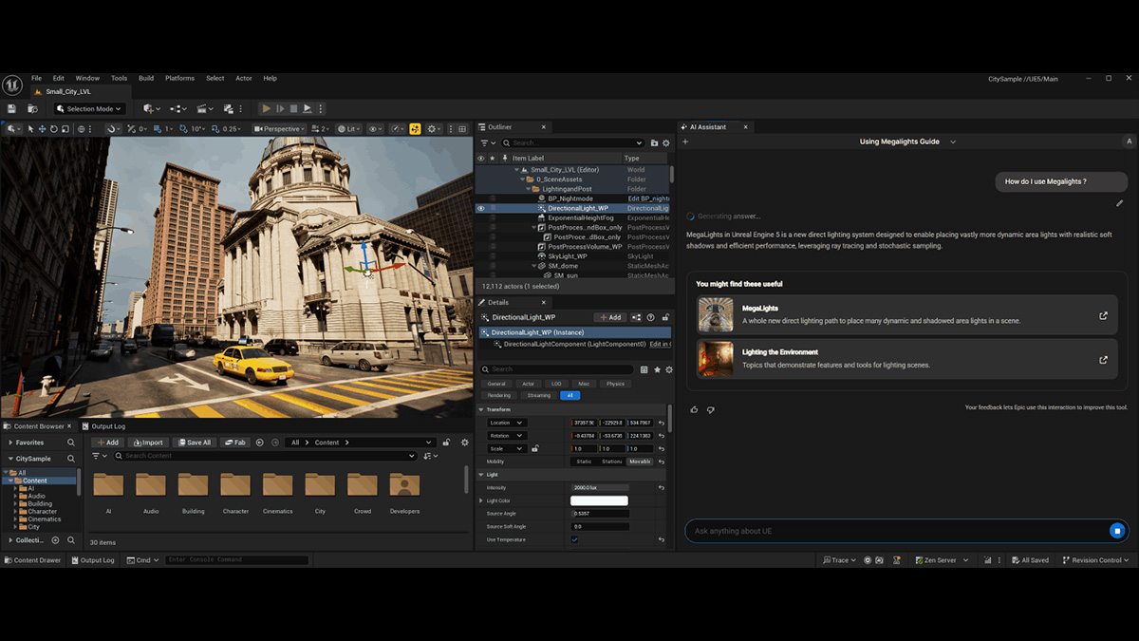1139x641 pixels.
Task: Select the Play in Editor button
Action: 268,109
